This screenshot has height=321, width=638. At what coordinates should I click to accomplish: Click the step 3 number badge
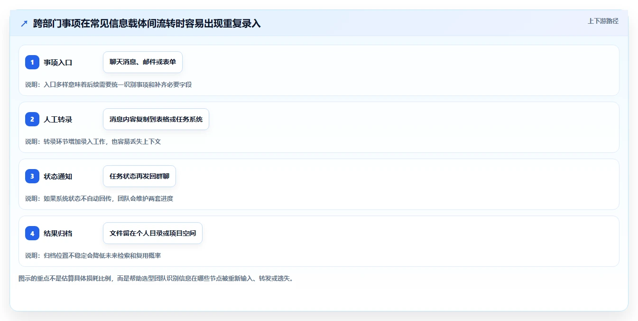pyautogui.click(x=32, y=176)
